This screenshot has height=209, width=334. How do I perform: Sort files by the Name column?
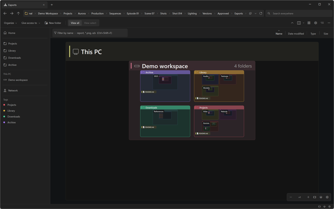(x=279, y=34)
